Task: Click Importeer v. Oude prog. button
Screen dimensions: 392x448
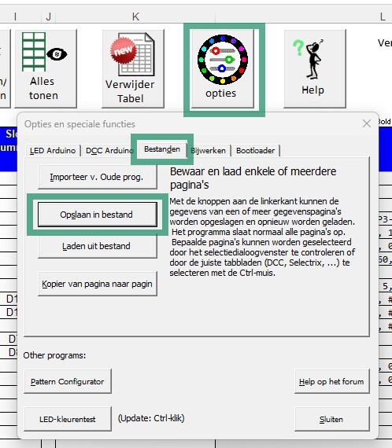Action: coord(98,177)
